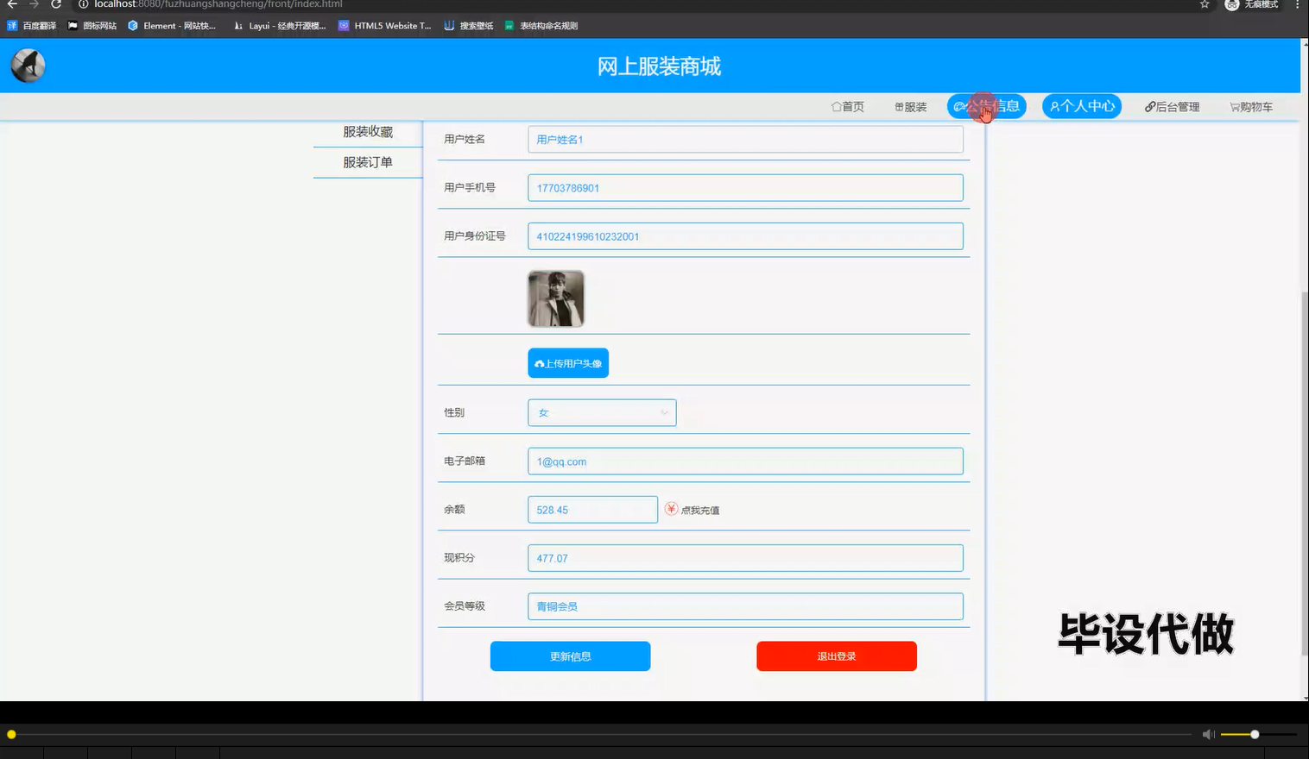Open the 百度翻译 bookmark
The image size is (1309, 759).
32,25
